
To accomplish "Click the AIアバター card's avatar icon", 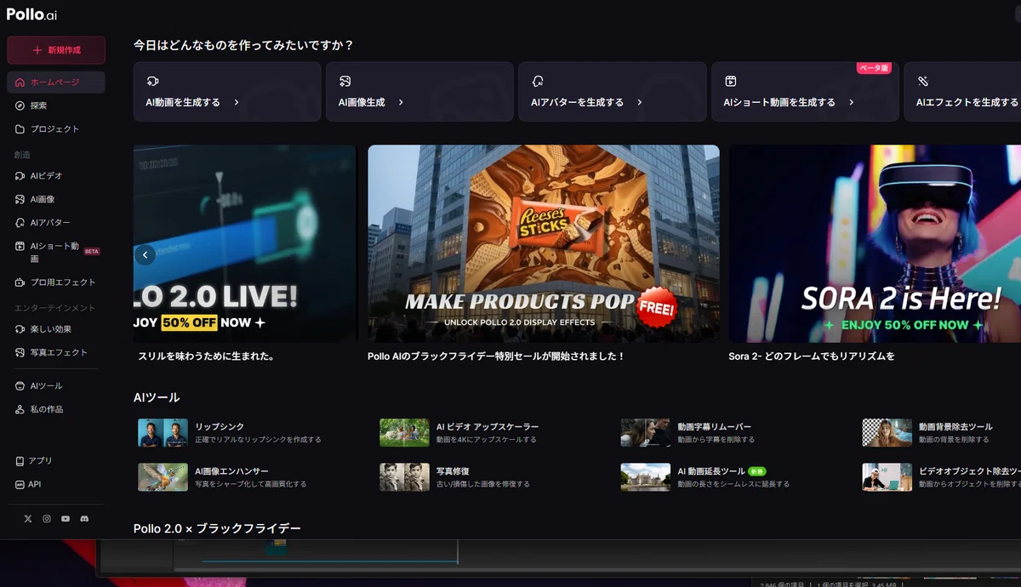I will pyautogui.click(x=538, y=81).
